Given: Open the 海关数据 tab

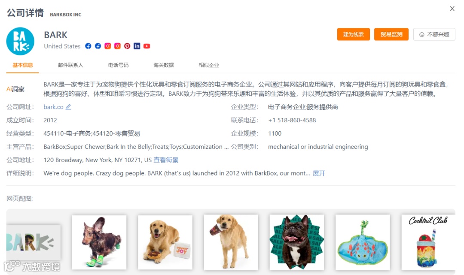Looking at the screenshot, I should (164, 65).
